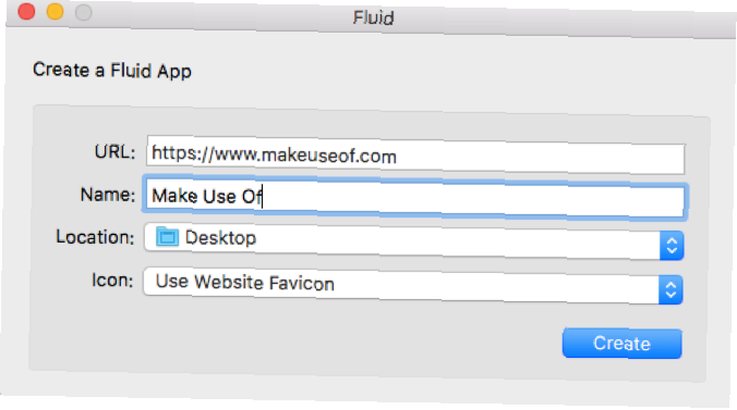Close the Fluid window with the red button
Image resolution: width=737 pixels, height=410 pixels.
point(27,11)
